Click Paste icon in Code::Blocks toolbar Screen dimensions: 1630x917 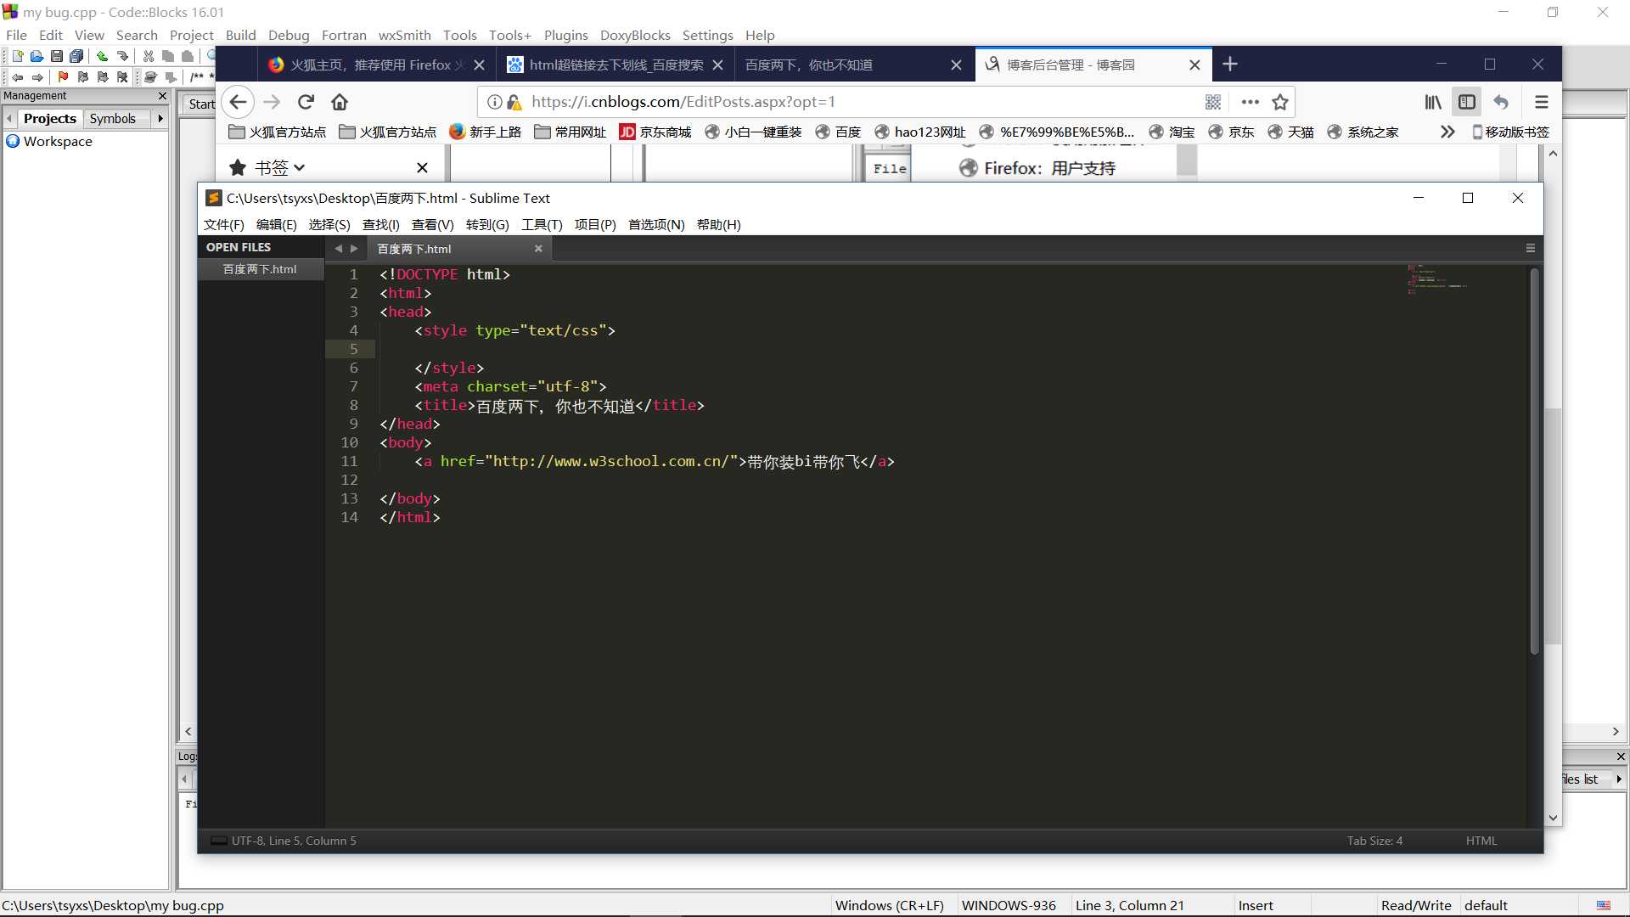pyautogui.click(x=188, y=56)
